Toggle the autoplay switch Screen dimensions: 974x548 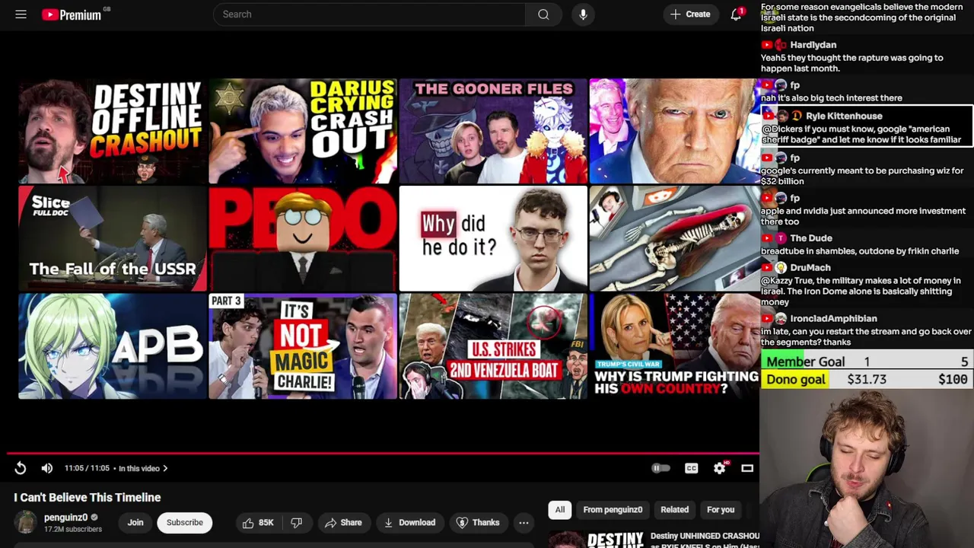(x=660, y=468)
